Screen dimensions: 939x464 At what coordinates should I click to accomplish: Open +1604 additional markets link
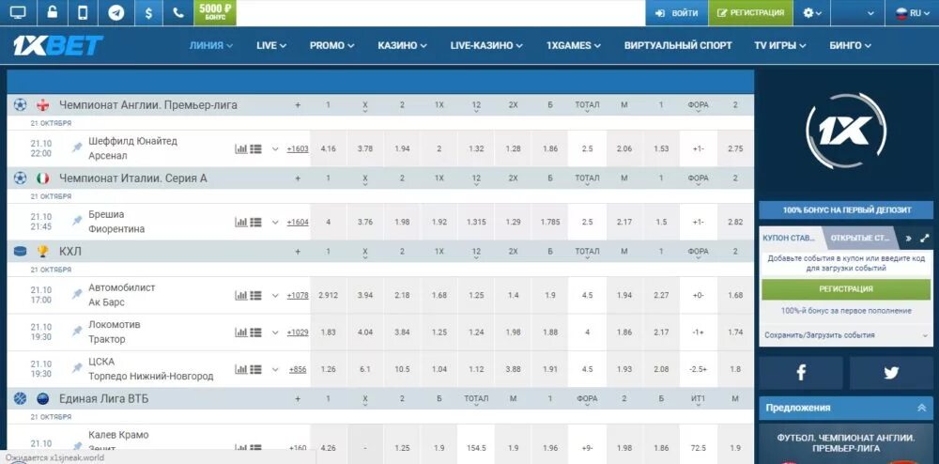[x=298, y=222]
